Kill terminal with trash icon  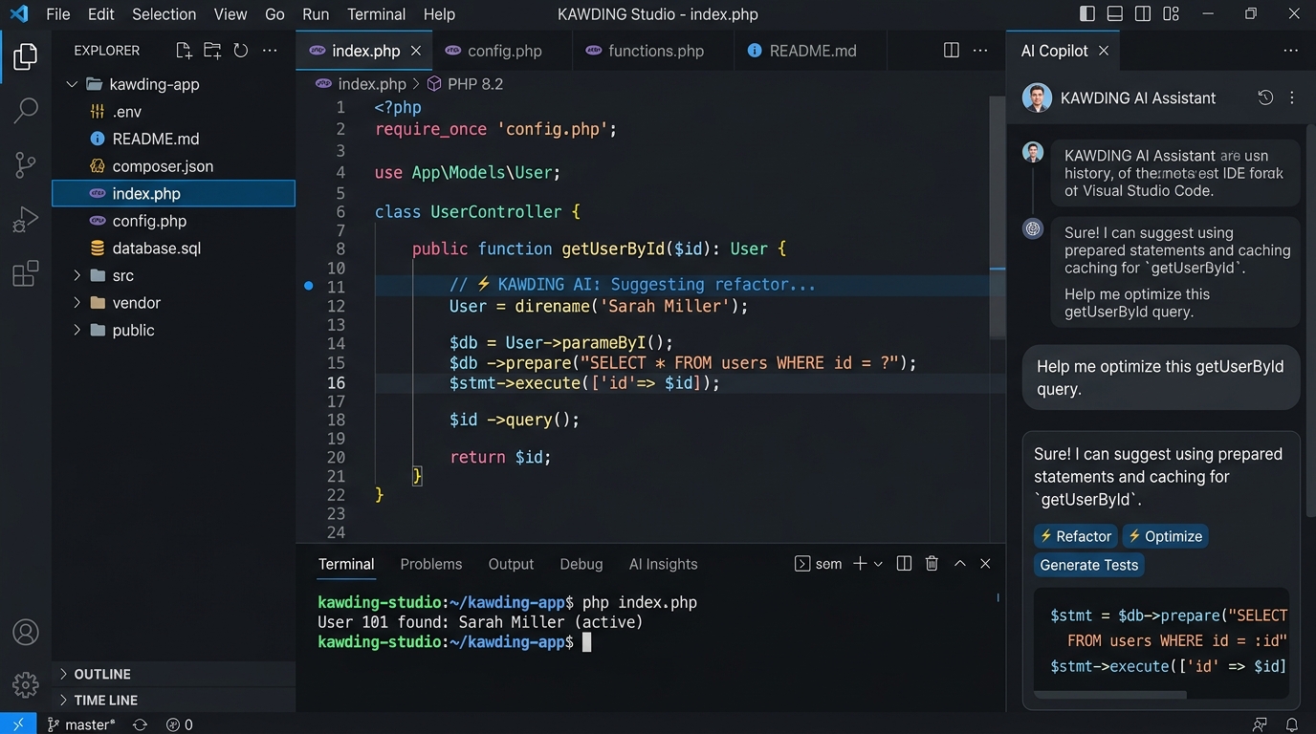click(932, 564)
